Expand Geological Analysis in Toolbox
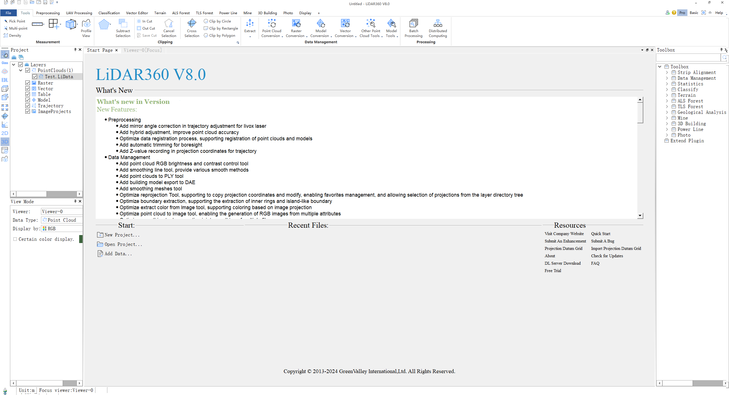The width and height of the screenshot is (729, 395). (x=667, y=112)
